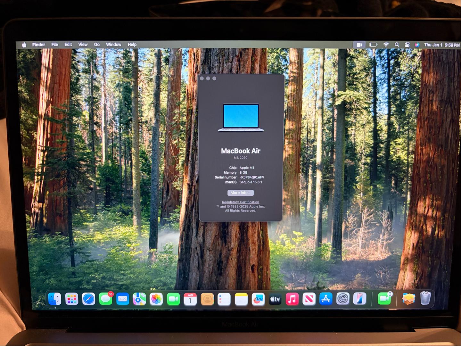Open the Trash in the Dock
The height and width of the screenshot is (346, 461).
coord(425,298)
